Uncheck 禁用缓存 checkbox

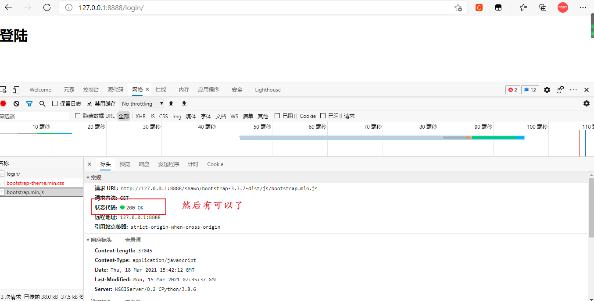point(89,104)
